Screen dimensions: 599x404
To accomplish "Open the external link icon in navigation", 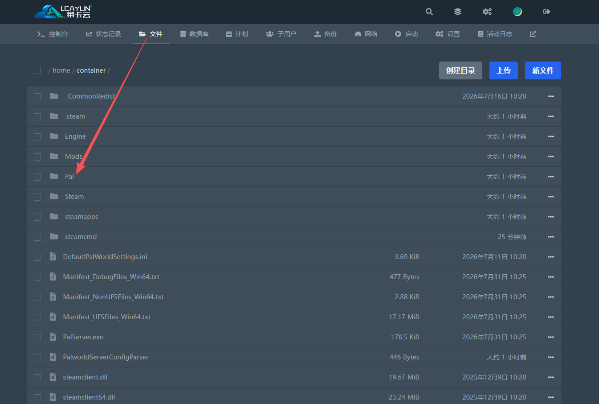I will coord(533,34).
